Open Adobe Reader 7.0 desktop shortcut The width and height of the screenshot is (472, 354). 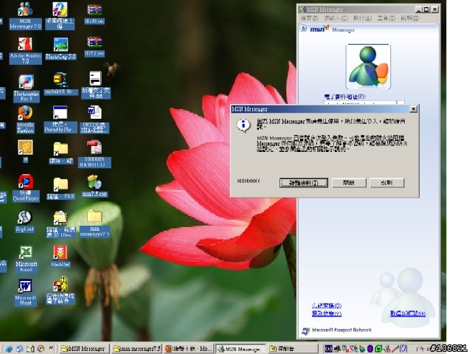(25, 51)
